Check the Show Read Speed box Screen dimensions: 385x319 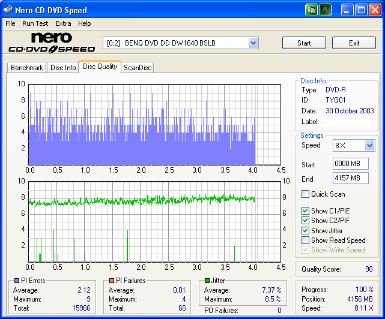click(x=306, y=240)
